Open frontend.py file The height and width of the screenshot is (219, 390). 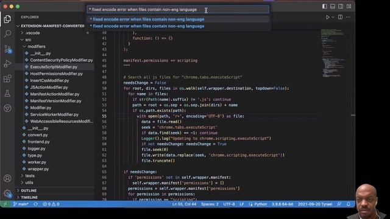point(38,142)
